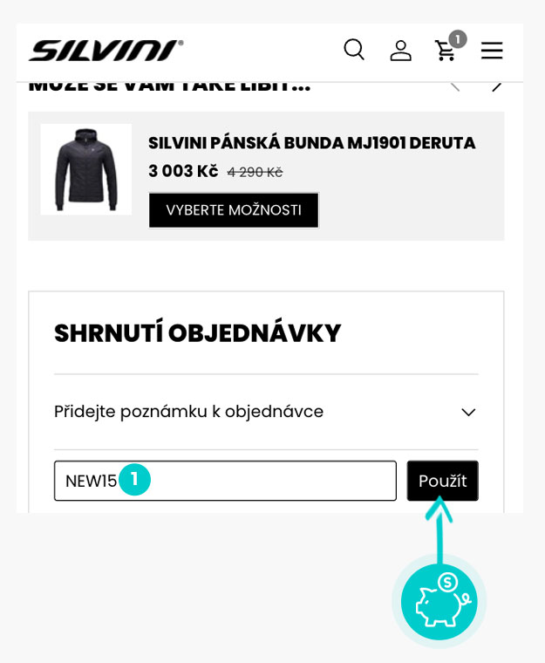Image resolution: width=545 pixels, height=663 pixels.
Task: Show previous recommended product arrow
Action: (453, 85)
